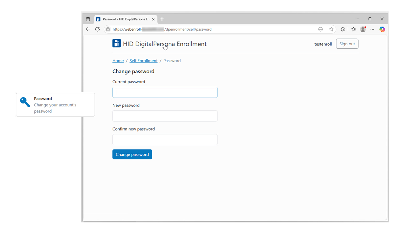Add page to favorites star icon
Screen dimensions: 397x227
pos(331,29)
